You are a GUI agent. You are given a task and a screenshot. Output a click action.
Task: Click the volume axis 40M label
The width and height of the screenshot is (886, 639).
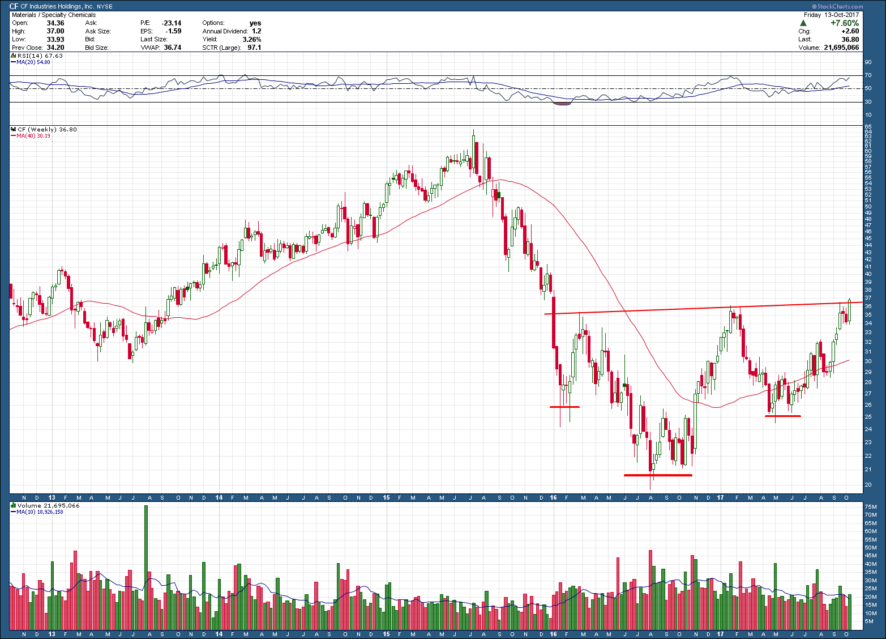[870, 564]
